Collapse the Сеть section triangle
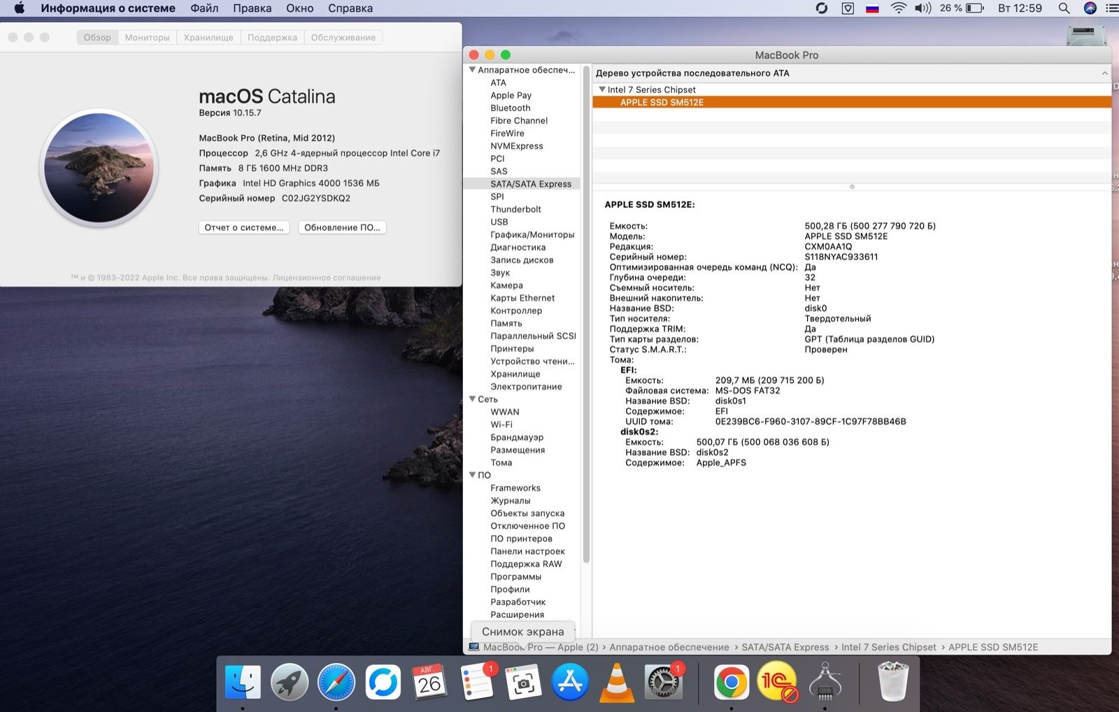This screenshot has height=712, width=1119. click(472, 399)
